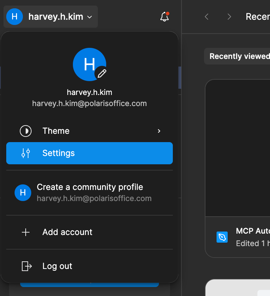Open the harvey.h.kim account dropdown
Viewport: 270px width, 296px height.
(x=51, y=17)
